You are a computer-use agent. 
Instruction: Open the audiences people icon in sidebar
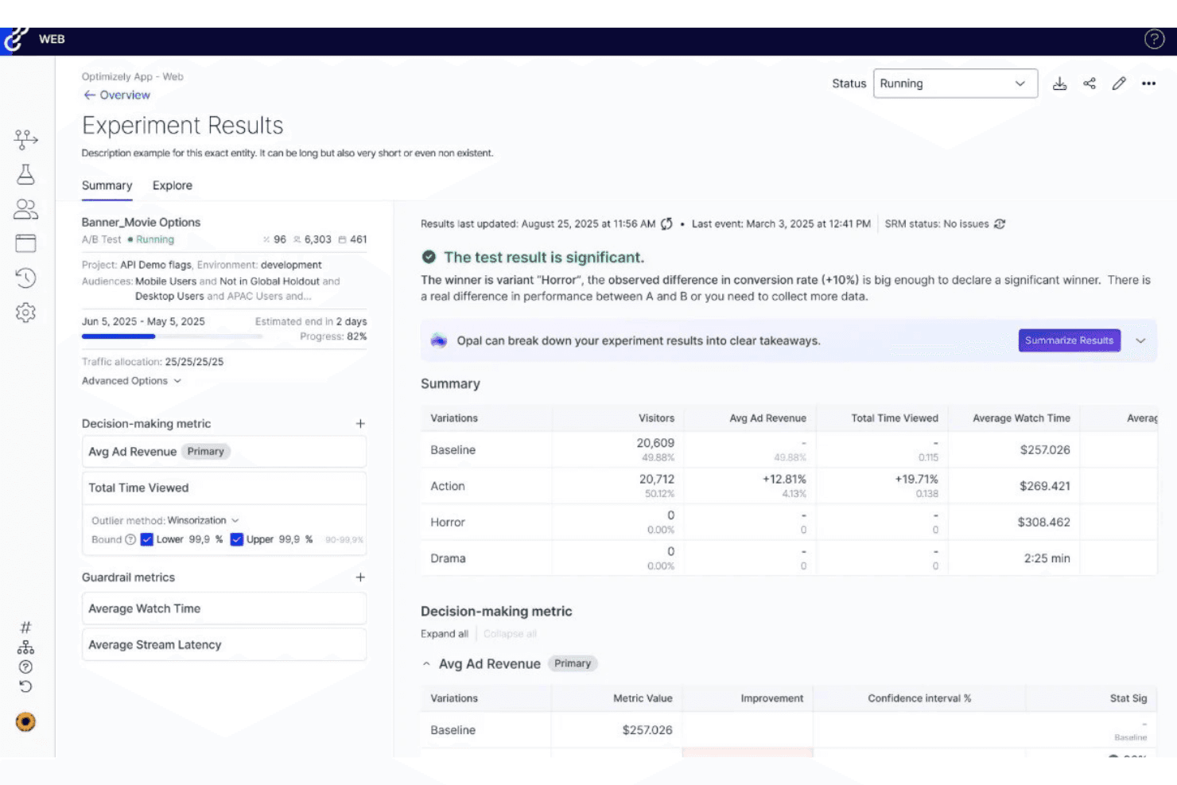(25, 209)
